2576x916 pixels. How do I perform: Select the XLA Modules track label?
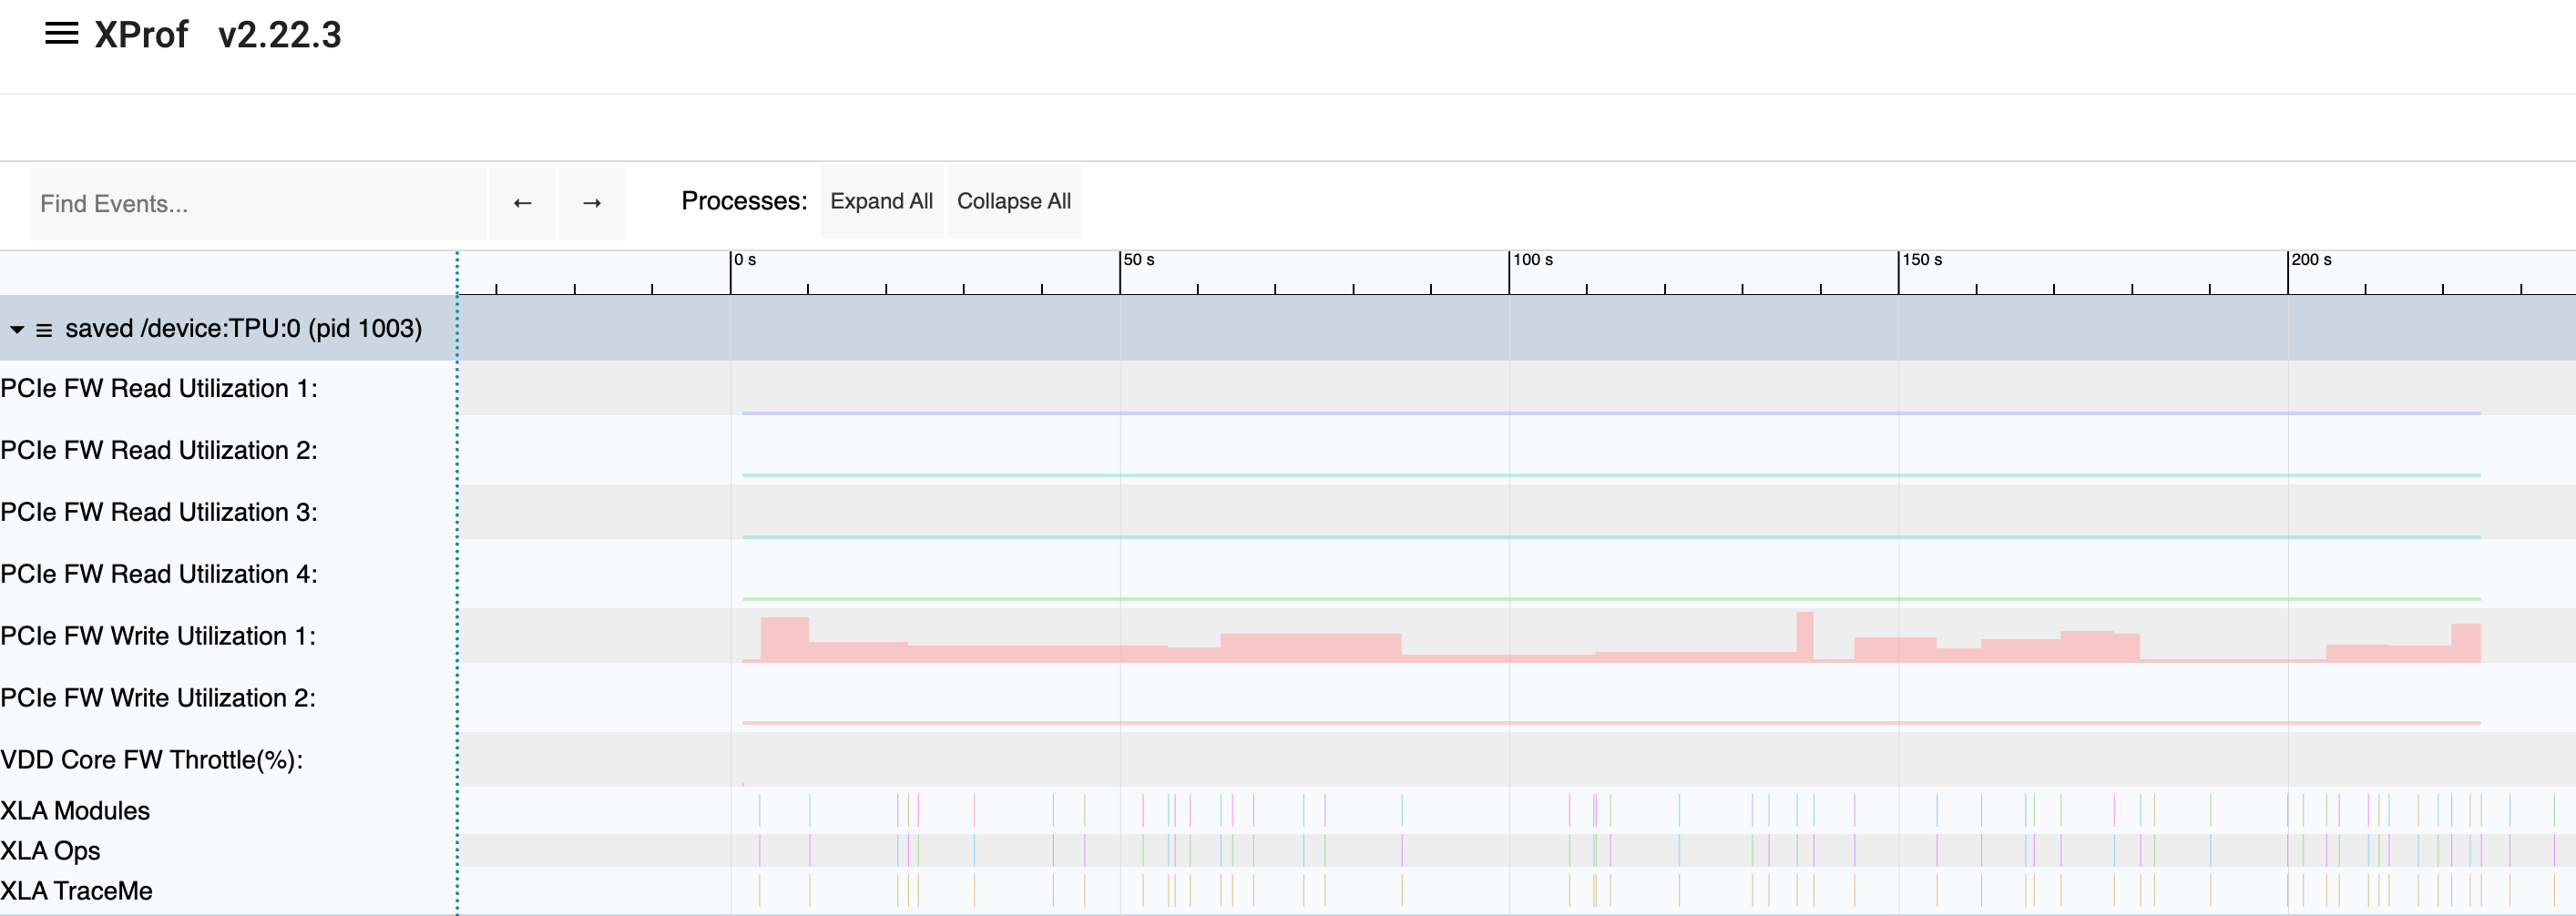(x=75, y=811)
